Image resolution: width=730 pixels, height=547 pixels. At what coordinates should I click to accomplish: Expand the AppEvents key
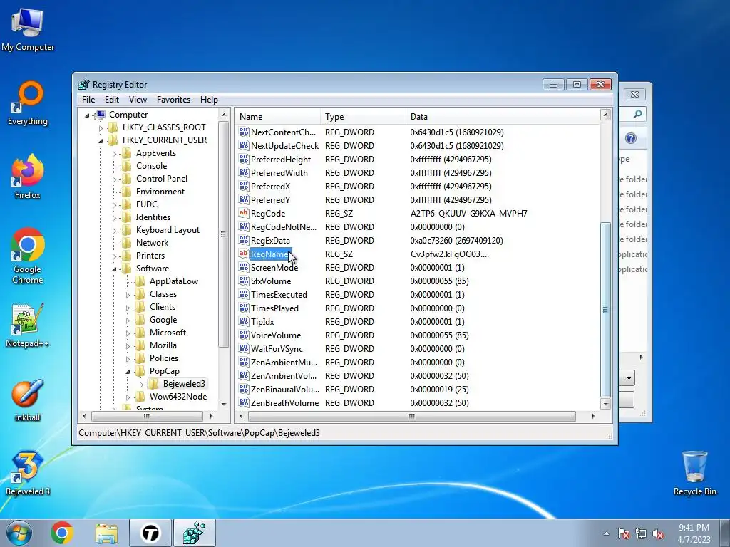click(x=114, y=154)
